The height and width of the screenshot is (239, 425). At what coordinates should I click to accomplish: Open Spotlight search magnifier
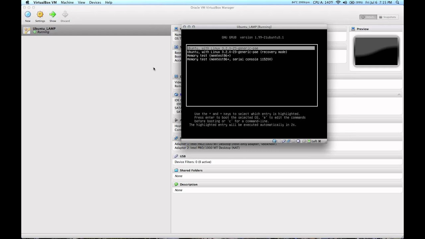(x=397, y=2)
